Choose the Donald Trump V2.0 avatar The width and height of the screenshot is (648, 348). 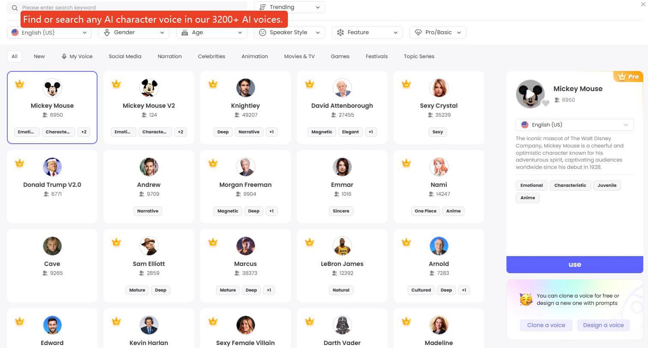tap(52, 167)
